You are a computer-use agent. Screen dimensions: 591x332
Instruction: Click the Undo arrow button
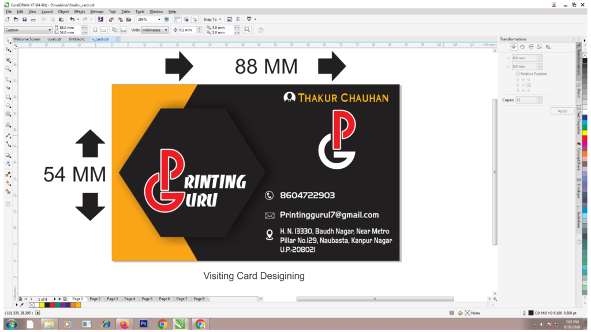pos(72,19)
